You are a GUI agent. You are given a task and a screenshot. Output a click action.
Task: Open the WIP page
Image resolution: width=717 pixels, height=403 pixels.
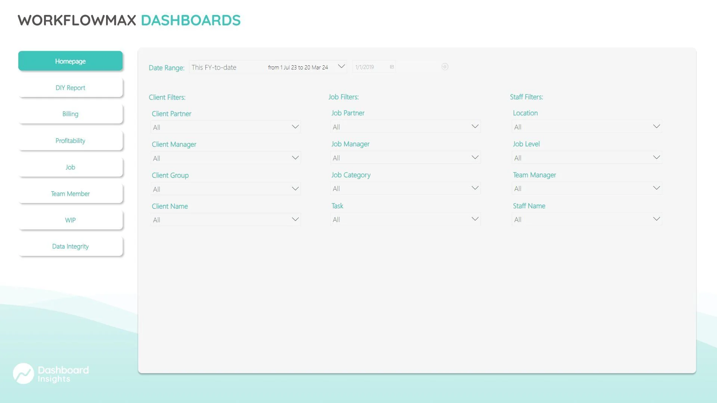click(70, 220)
